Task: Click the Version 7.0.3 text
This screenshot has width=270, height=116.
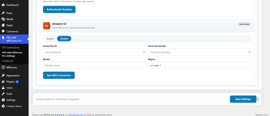Action: [x=262, y=115]
